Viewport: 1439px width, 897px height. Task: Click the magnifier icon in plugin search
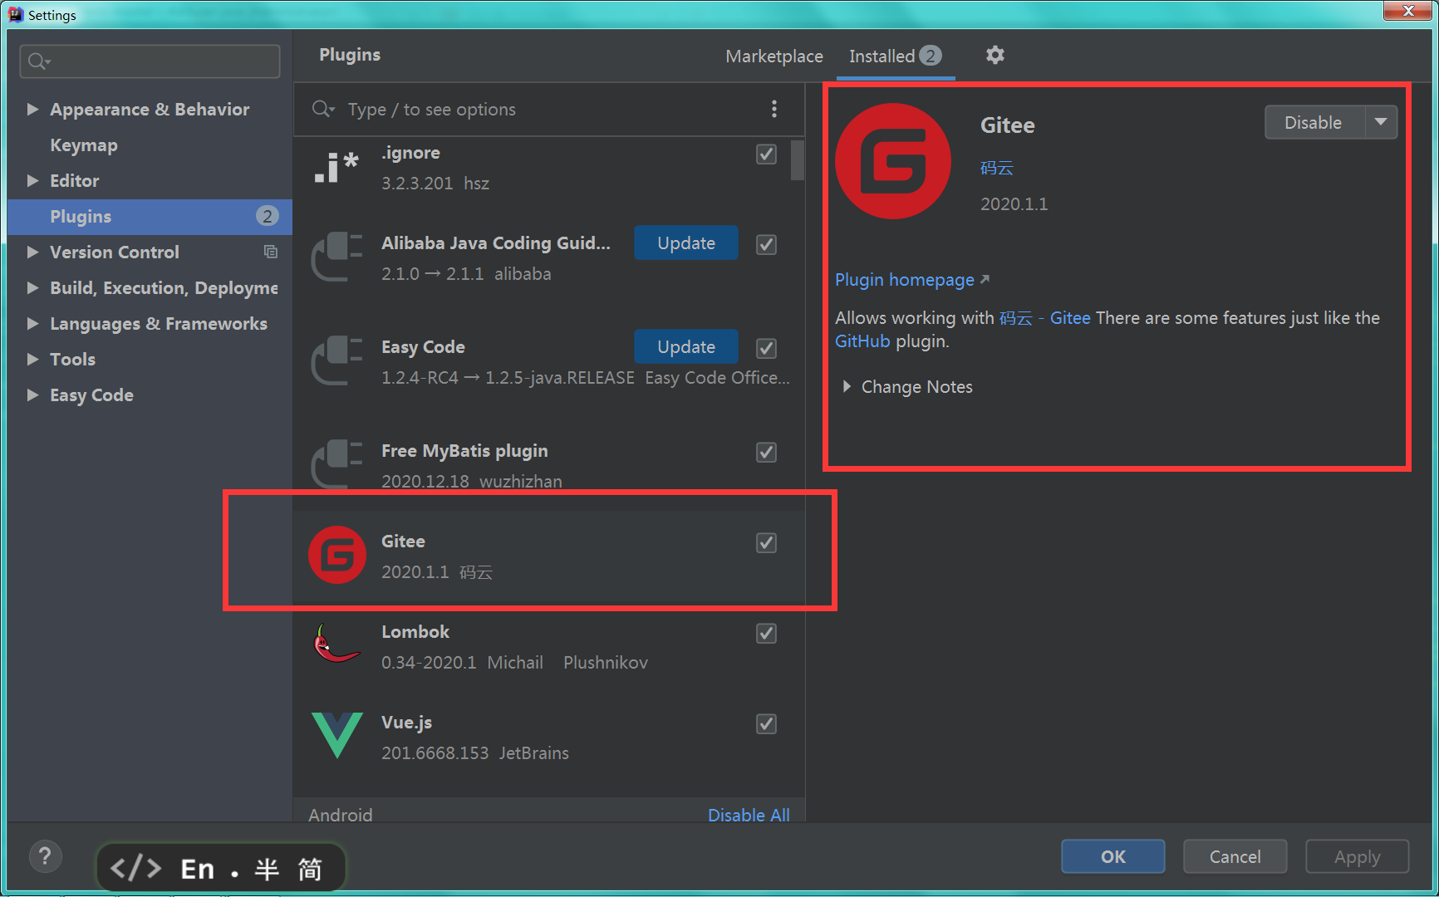322,109
